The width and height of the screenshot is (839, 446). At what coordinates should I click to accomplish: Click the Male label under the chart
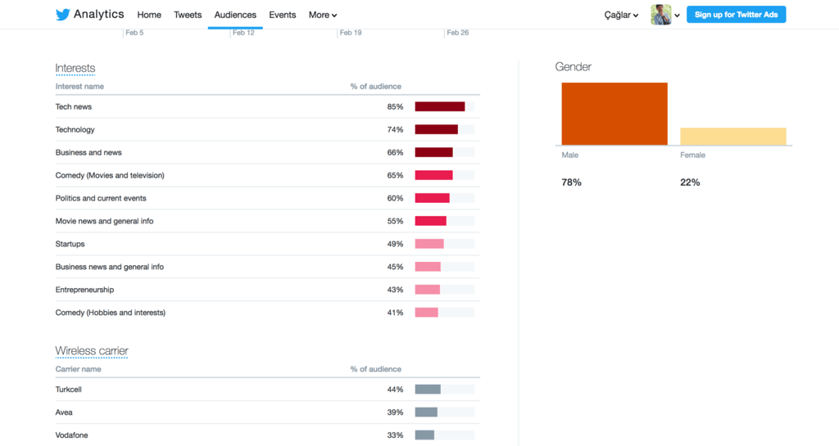570,155
